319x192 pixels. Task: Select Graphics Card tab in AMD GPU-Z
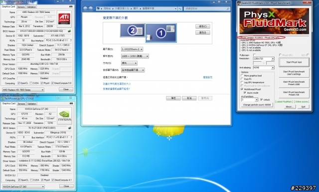8,6
